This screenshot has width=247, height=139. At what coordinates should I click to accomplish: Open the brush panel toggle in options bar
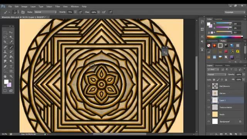point(23,12)
